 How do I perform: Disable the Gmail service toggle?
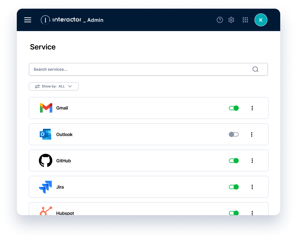pos(234,108)
